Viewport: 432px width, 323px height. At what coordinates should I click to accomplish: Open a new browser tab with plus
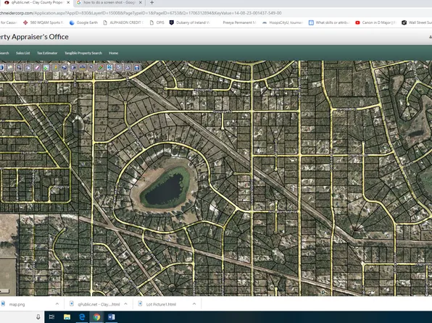pos(151,2)
